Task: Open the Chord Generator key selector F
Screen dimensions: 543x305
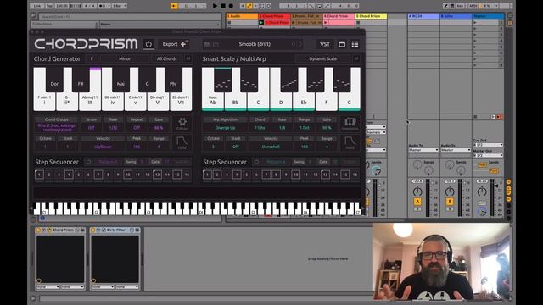Action: point(92,58)
